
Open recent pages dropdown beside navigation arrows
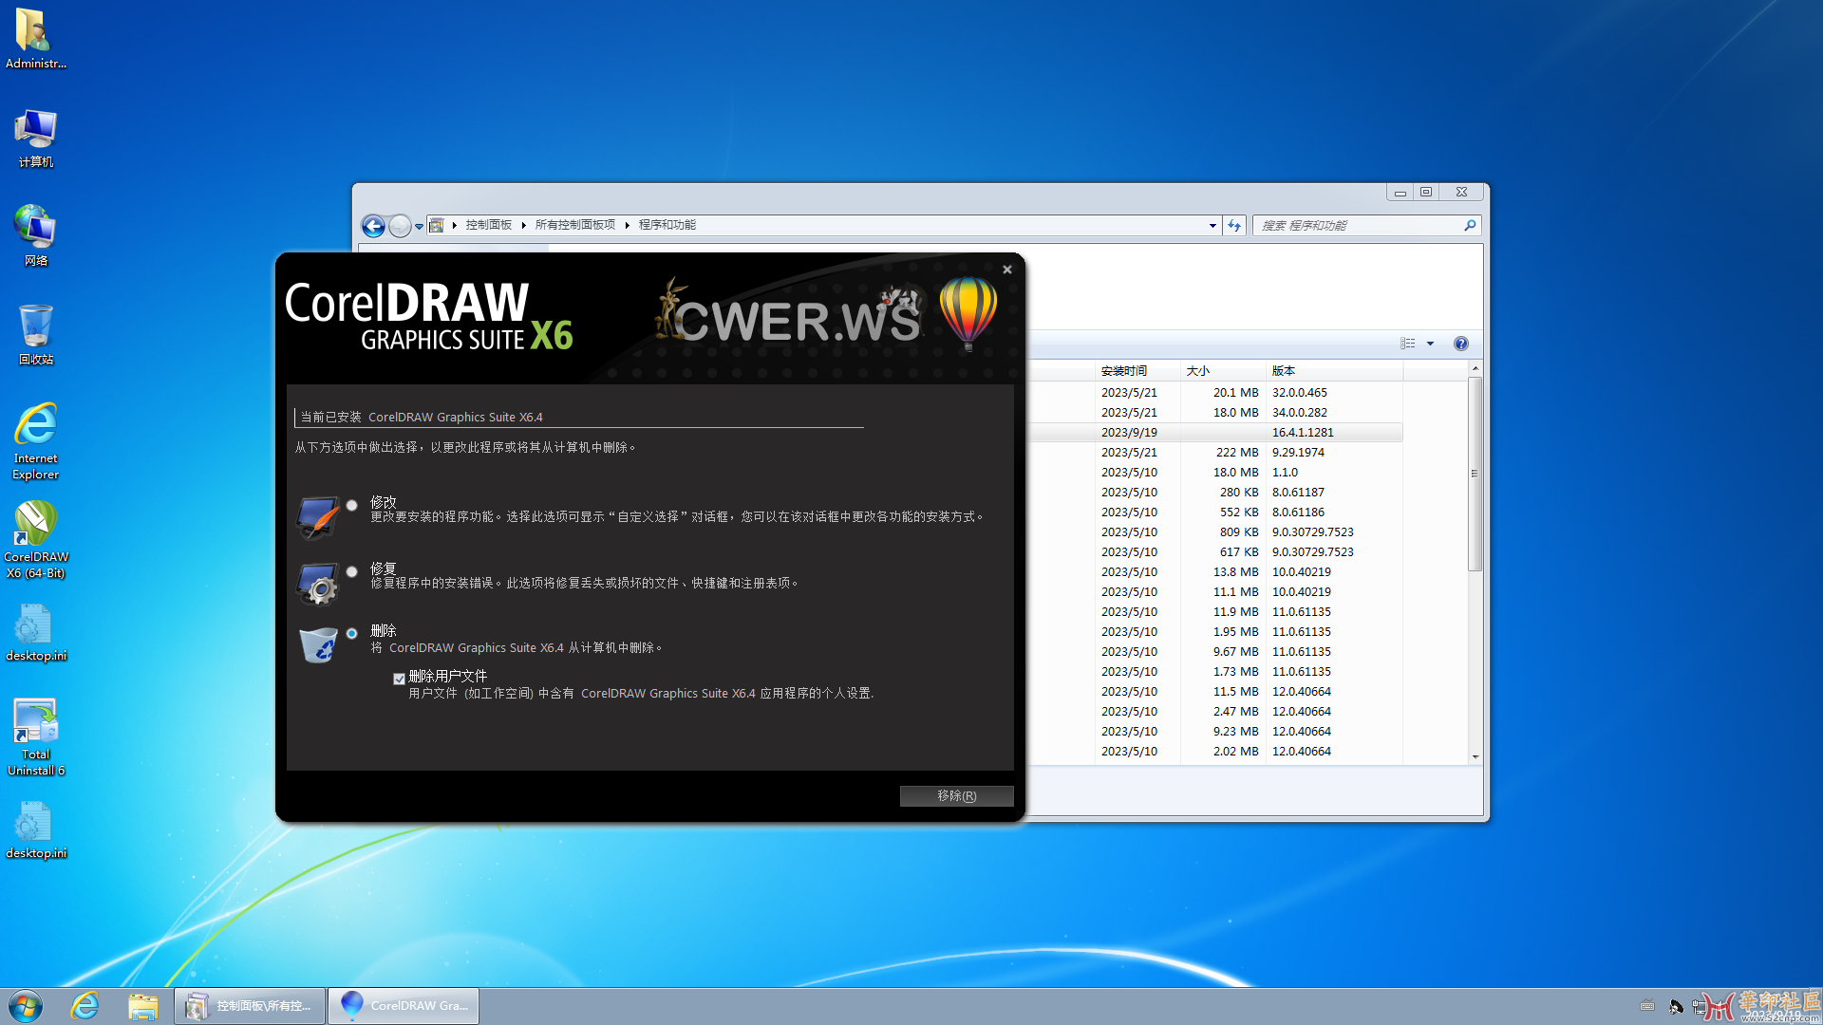[x=419, y=226]
